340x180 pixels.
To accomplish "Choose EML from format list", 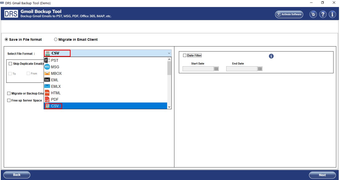I will (106, 80).
